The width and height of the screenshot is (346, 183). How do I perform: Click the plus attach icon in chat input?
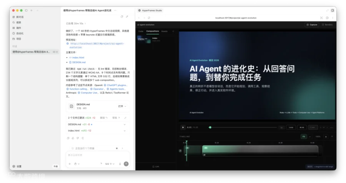pos(70,164)
